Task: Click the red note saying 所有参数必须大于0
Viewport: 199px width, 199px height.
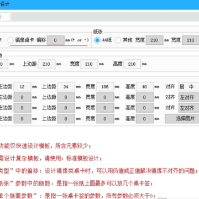Action: [78, 196]
